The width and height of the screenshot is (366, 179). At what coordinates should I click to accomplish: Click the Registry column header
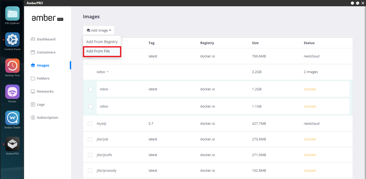[x=207, y=43]
